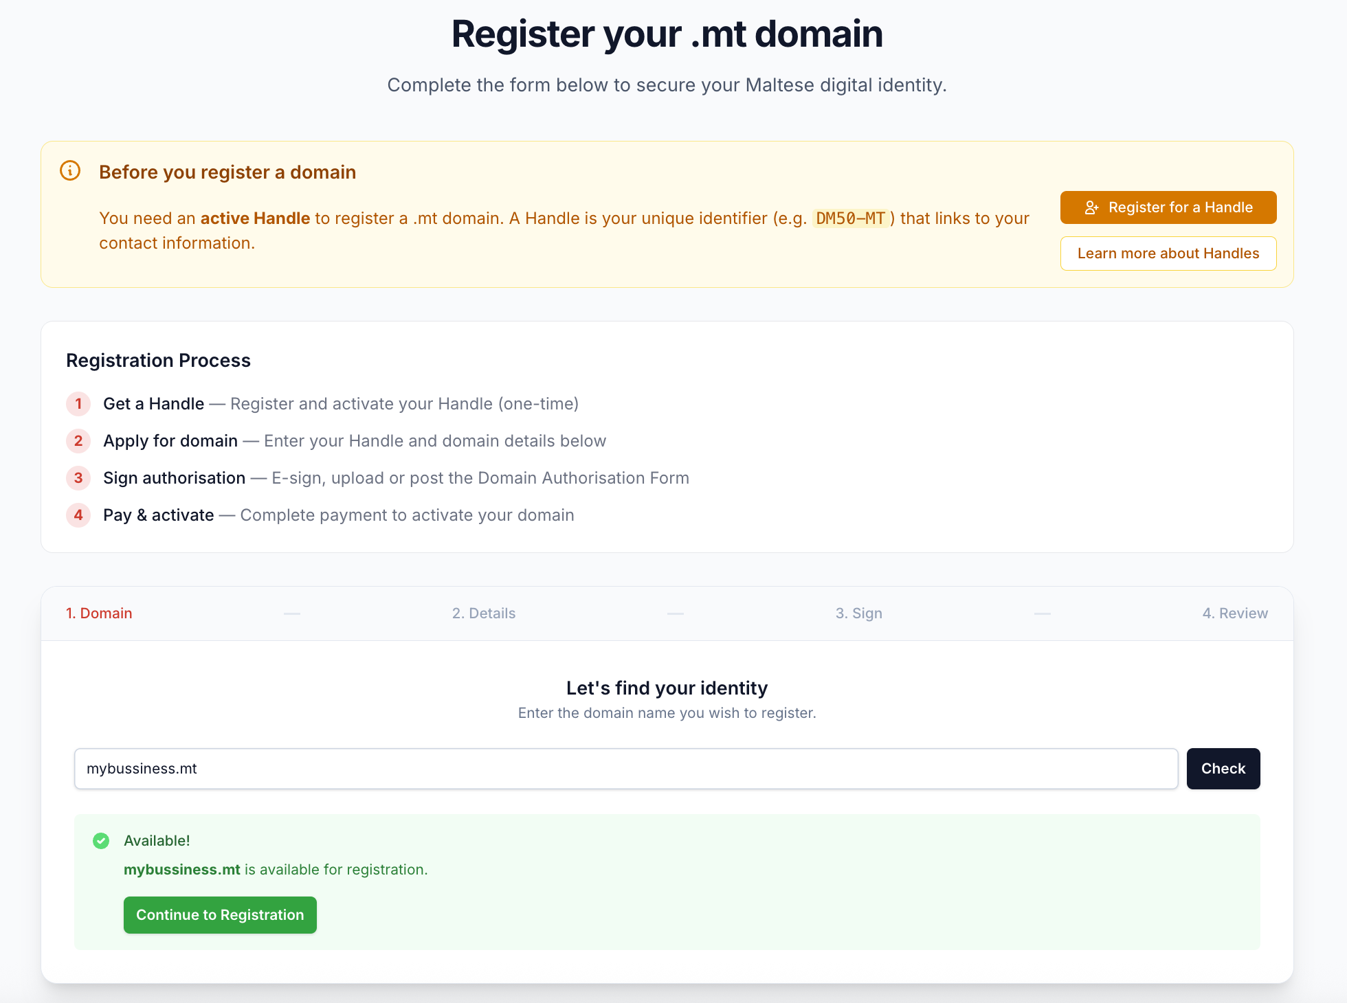Click step number 2 circle badge
The width and height of the screenshot is (1347, 1003).
point(78,441)
